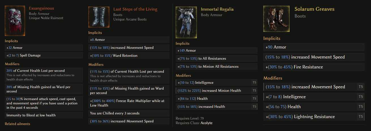Click T5 tag on Lightning Resistance modifier
This screenshot has height=131, width=371.
(x=361, y=117)
